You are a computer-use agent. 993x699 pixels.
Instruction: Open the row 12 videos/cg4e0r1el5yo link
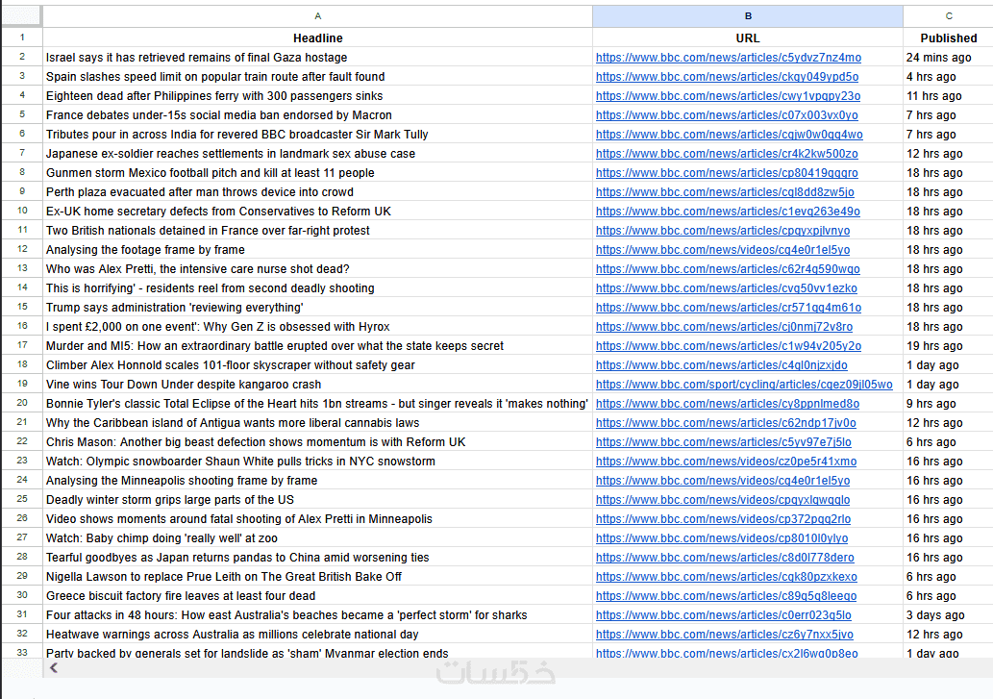[x=723, y=250]
